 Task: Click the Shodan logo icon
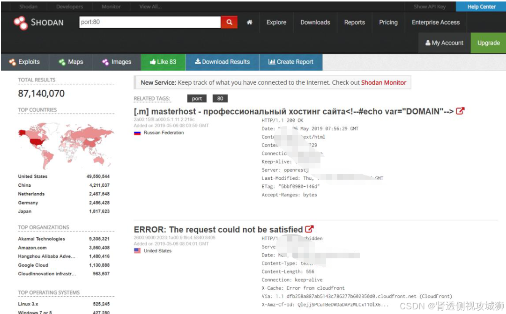click(21, 22)
